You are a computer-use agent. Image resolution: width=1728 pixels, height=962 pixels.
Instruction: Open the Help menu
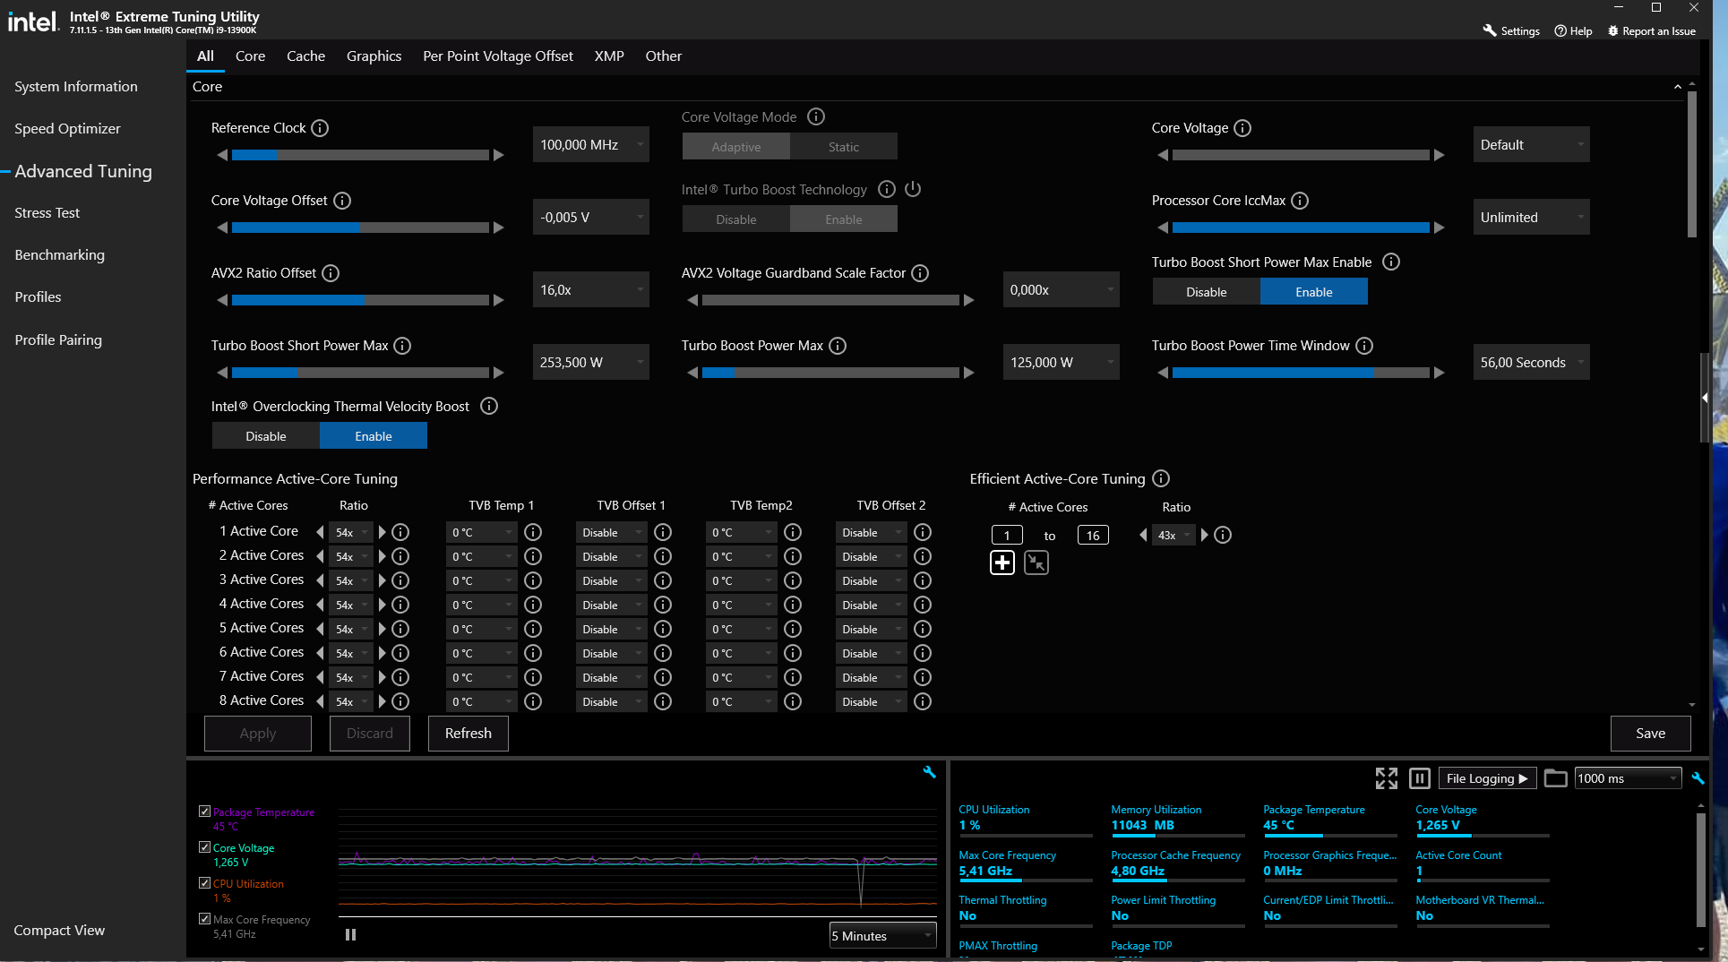[x=1573, y=30]
